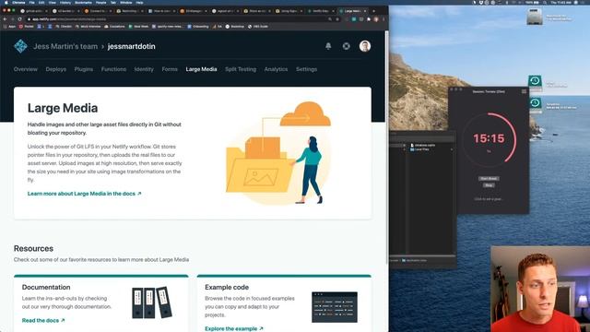
Task: Switch to the Plugins tab
Action: tap(84, 69)
